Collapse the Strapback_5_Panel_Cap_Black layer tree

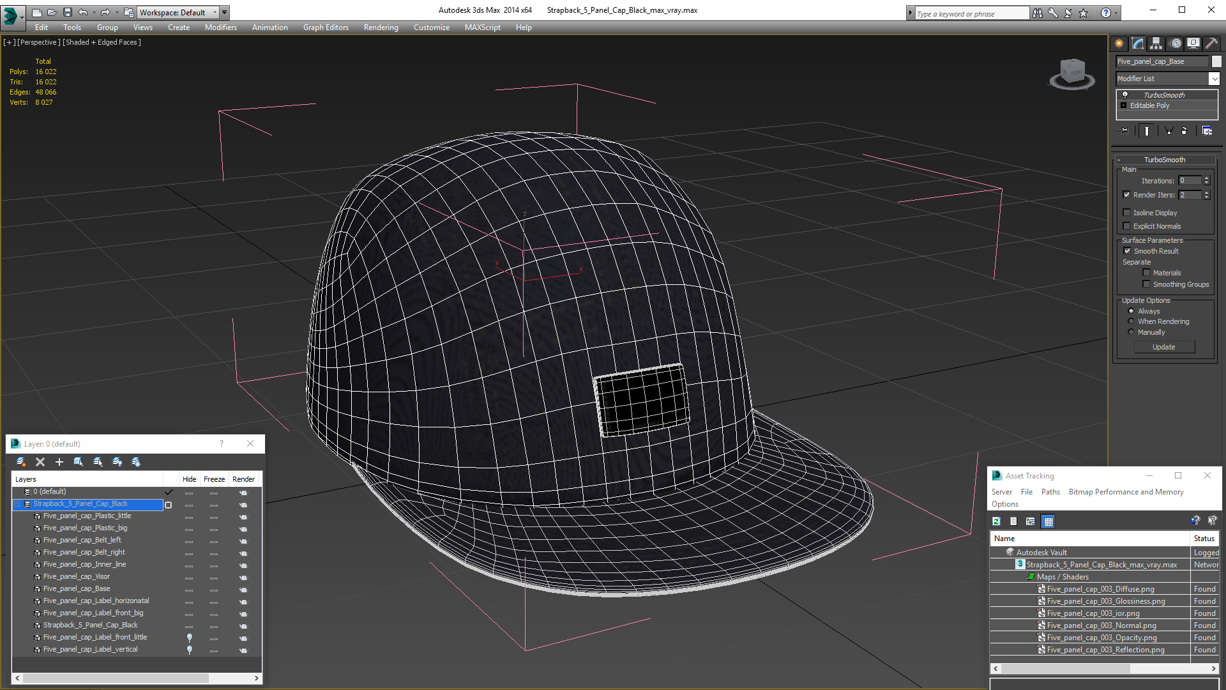17,504
